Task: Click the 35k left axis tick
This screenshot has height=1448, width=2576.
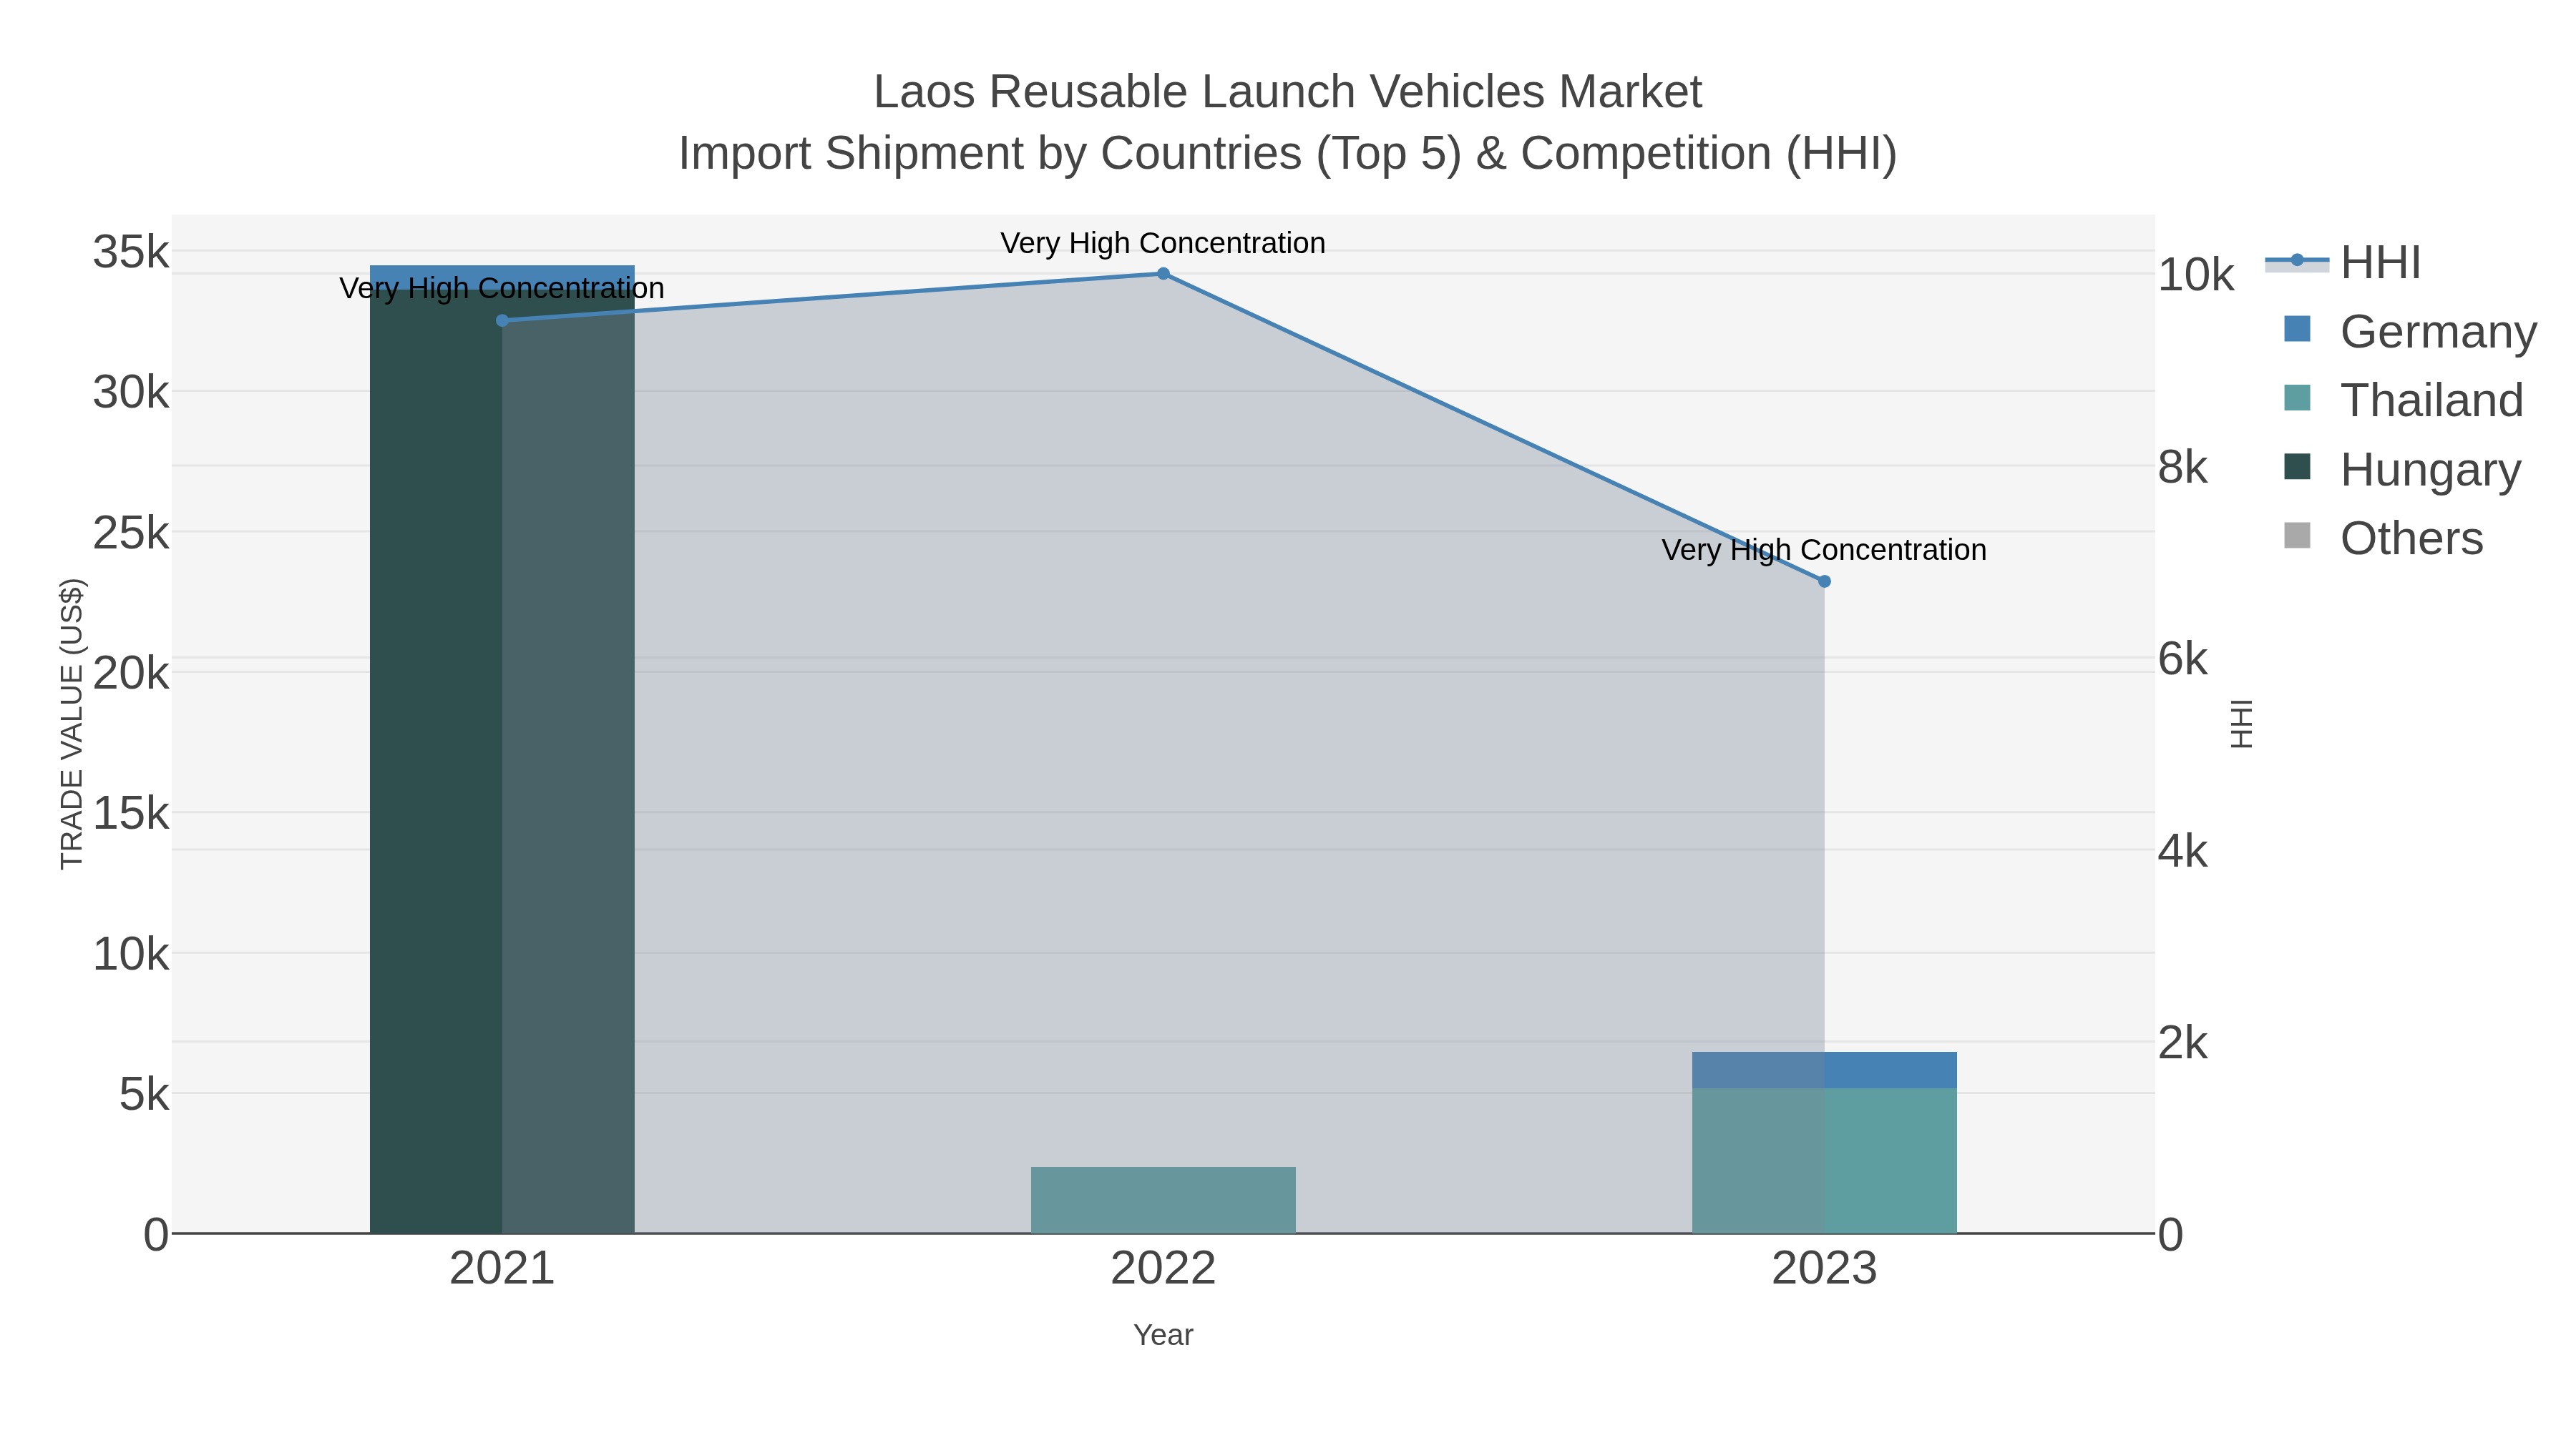Action: pos(131,252)
